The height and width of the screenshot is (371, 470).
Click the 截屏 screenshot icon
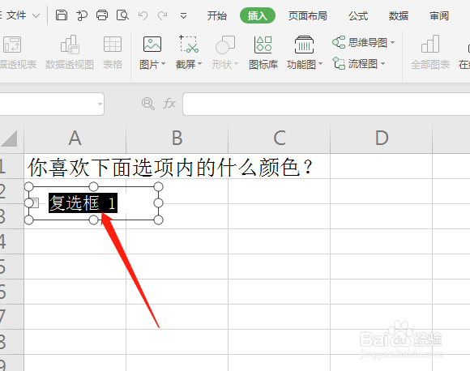(189, 44)
